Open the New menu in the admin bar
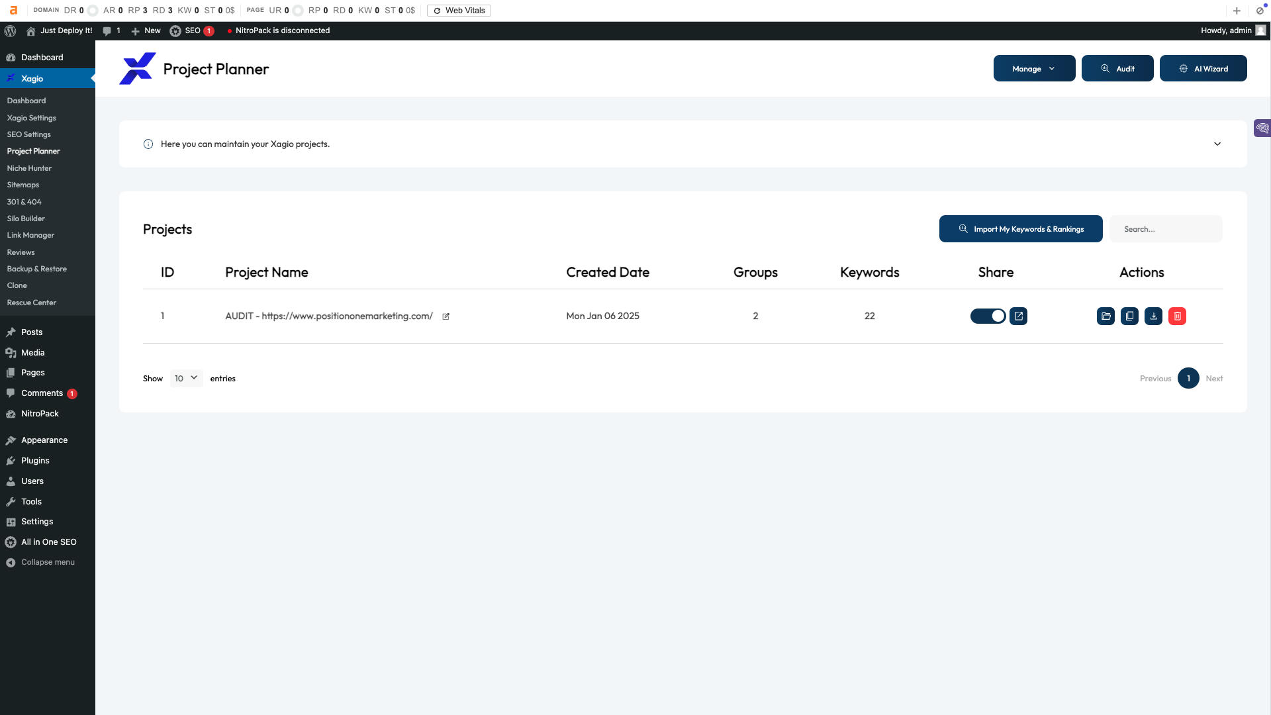 146,30
